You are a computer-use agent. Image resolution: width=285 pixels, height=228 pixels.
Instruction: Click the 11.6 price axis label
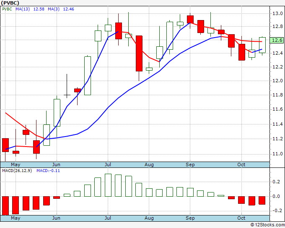277,109
